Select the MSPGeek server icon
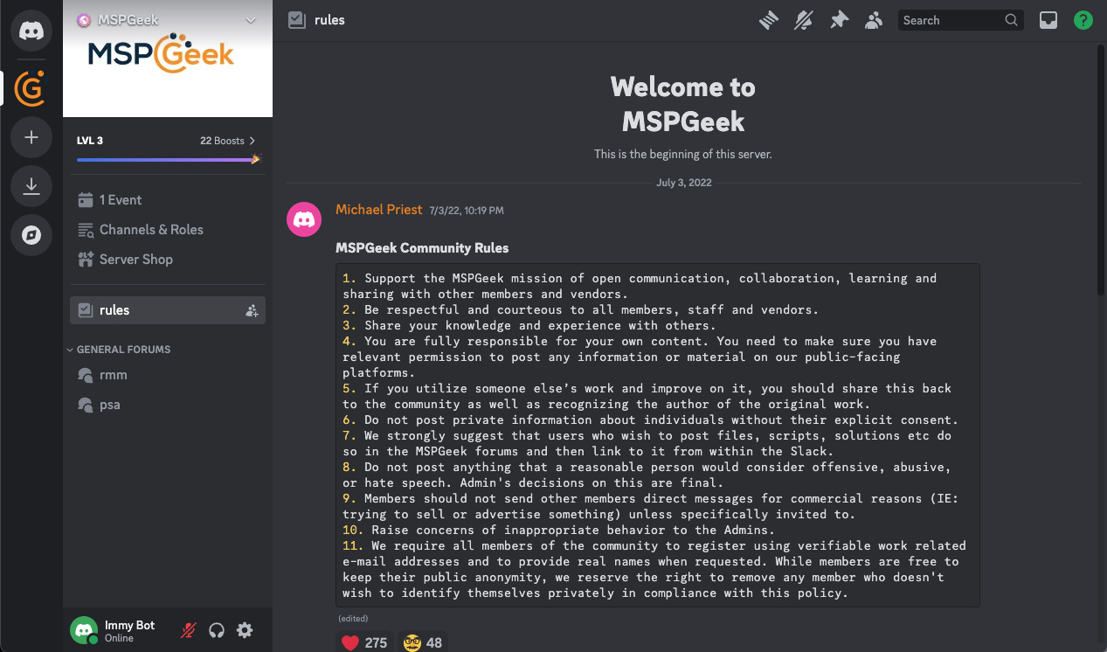The height and width of the screenshot is (652, 1107). click(31, 87)
